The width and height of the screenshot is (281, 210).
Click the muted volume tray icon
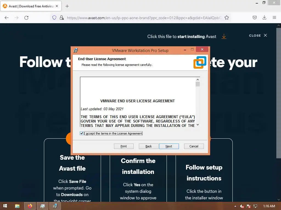click(x=242, y=206)
